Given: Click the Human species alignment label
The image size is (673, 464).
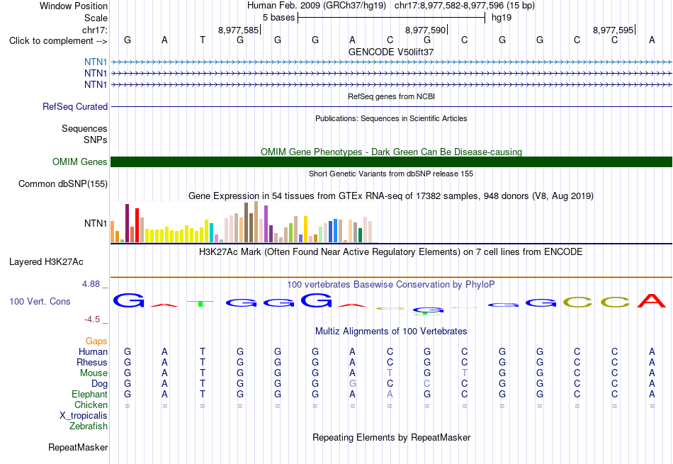Looking at the screenshot, I should pos(93,352).
